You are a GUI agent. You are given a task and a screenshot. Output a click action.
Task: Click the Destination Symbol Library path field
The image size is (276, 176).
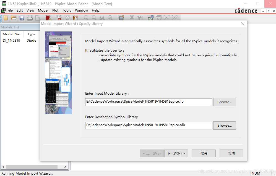[149, 126]
